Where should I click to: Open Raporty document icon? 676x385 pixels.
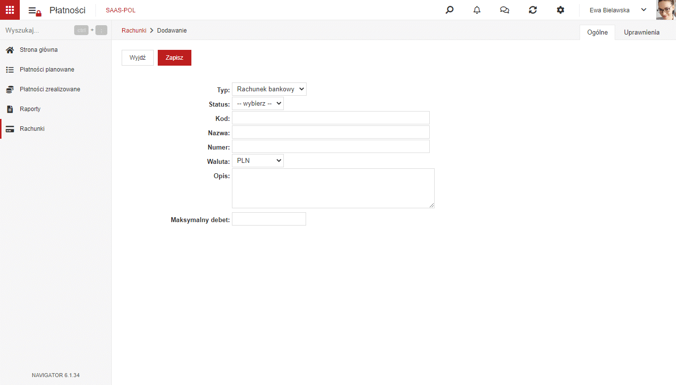tap(9, 109)
